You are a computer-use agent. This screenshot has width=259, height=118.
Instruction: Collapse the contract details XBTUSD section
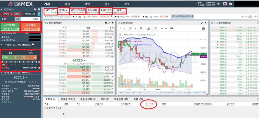pyautogui.click(x=2, y=73)
